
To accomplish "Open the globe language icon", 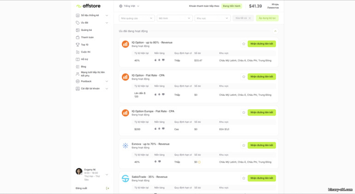I will click(x=121, y=6).
